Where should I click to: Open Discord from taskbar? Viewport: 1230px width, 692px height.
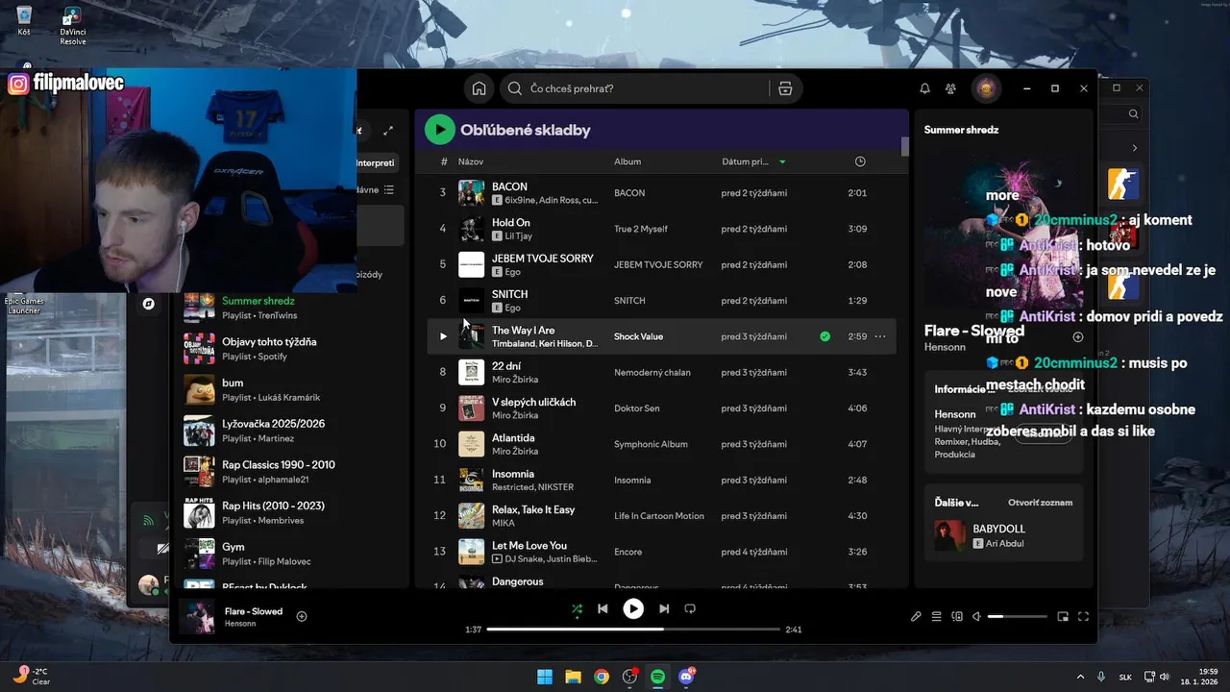(x=686, y=677)
